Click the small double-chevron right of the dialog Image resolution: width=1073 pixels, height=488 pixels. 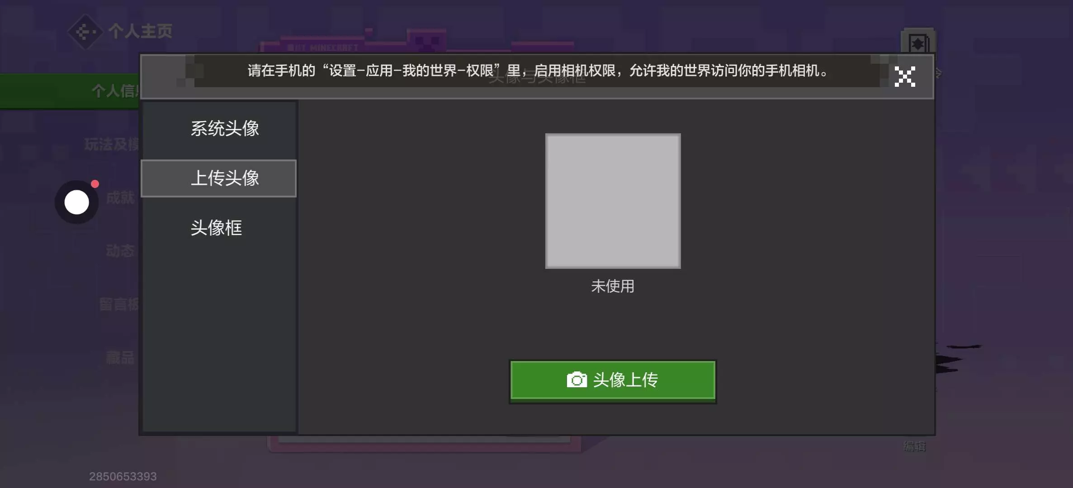[x=939, y=73]
